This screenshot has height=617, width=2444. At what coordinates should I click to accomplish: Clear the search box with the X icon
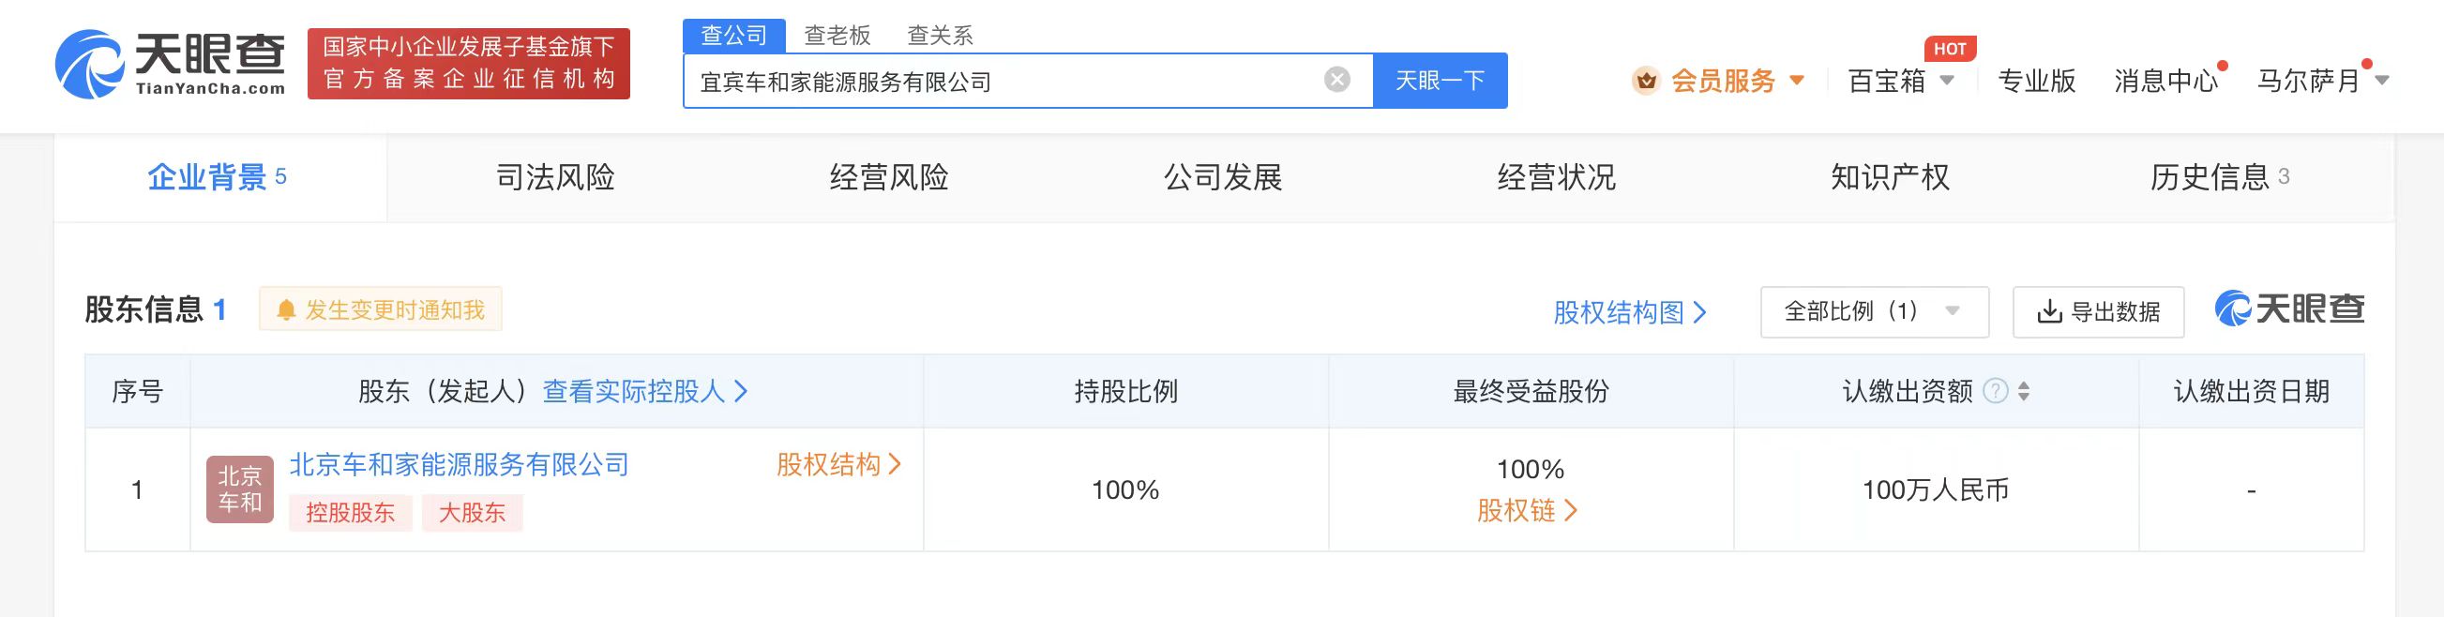1336,80
